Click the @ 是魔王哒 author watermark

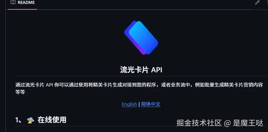click(243, 123)
